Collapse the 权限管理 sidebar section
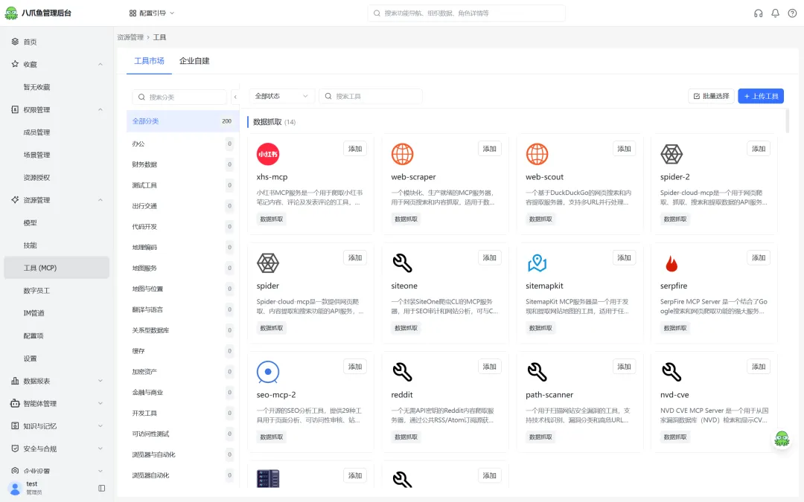 100,109
